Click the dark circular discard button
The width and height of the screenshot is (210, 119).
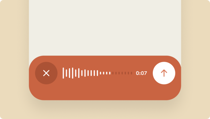46,73
